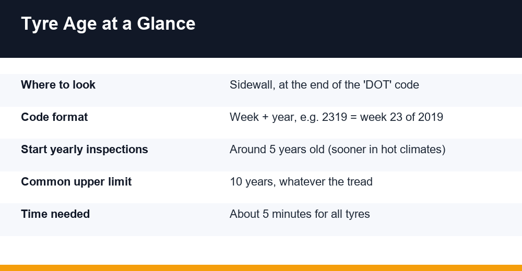Click the word 'Sidewall' in first row
The height and width of the screenshot is (271, 522).
pyautogui.click(x=252, y=85)
